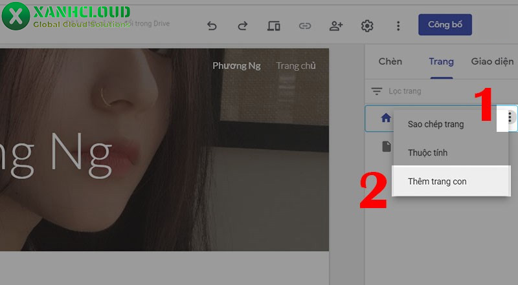Click the filter icon beside Lọc trang

click(376, 91)
